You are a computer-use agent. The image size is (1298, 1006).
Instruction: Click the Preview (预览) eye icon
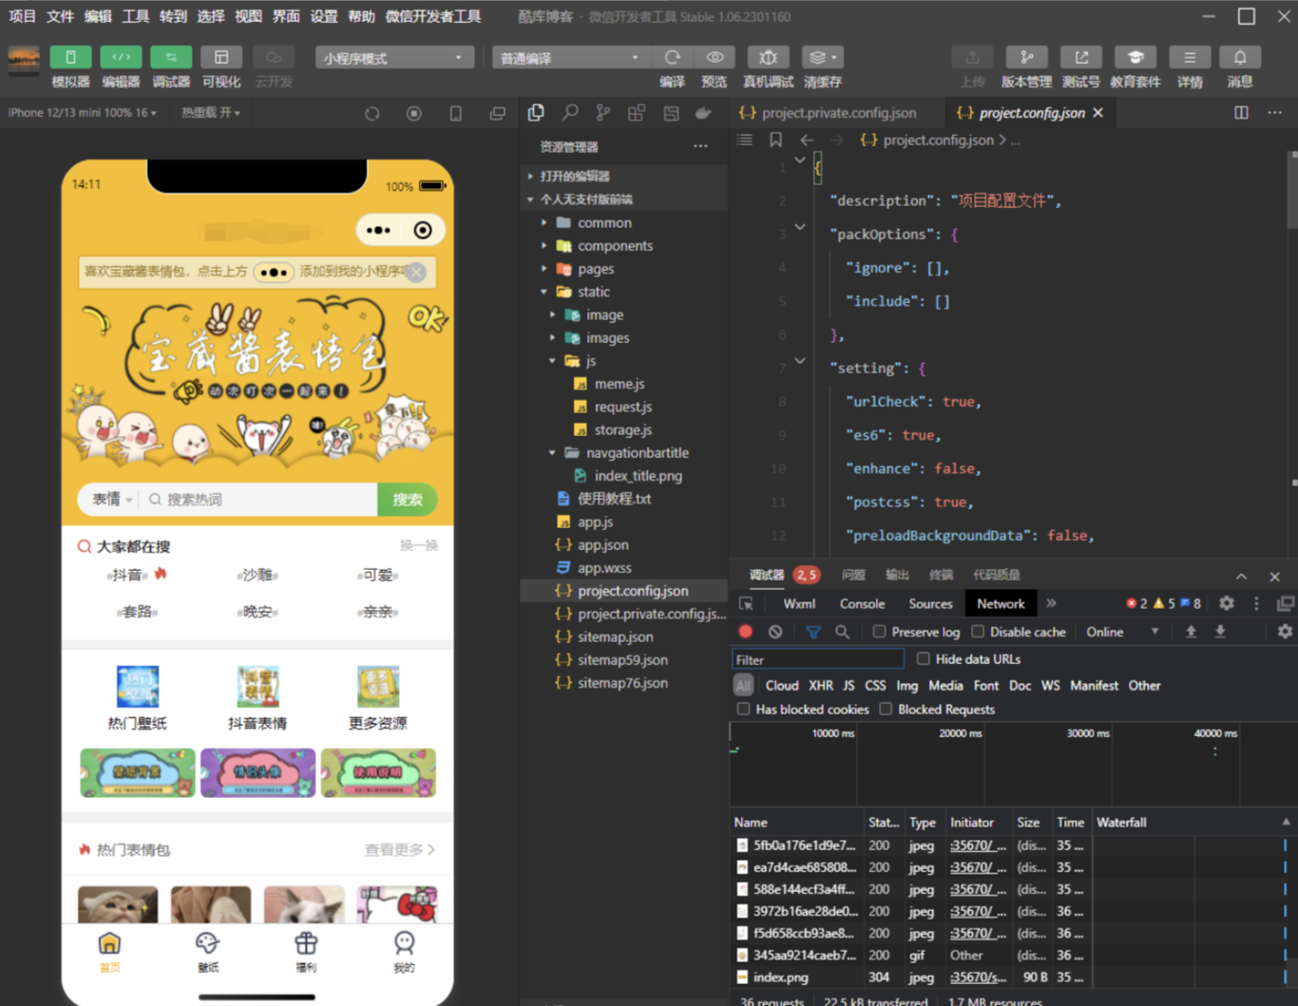point(715,58)
